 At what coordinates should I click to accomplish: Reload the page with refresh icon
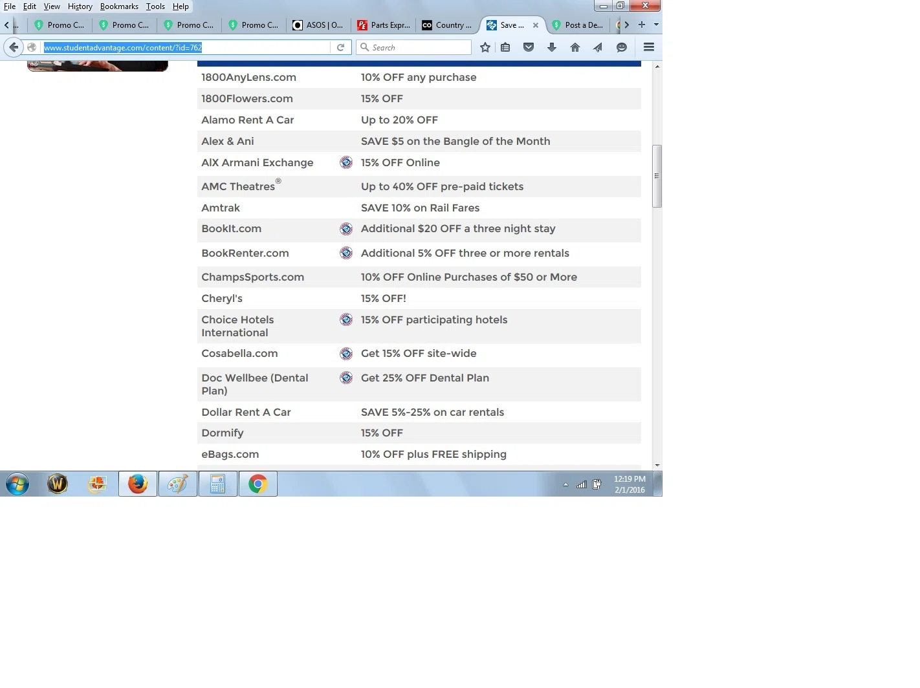[340, 47]
